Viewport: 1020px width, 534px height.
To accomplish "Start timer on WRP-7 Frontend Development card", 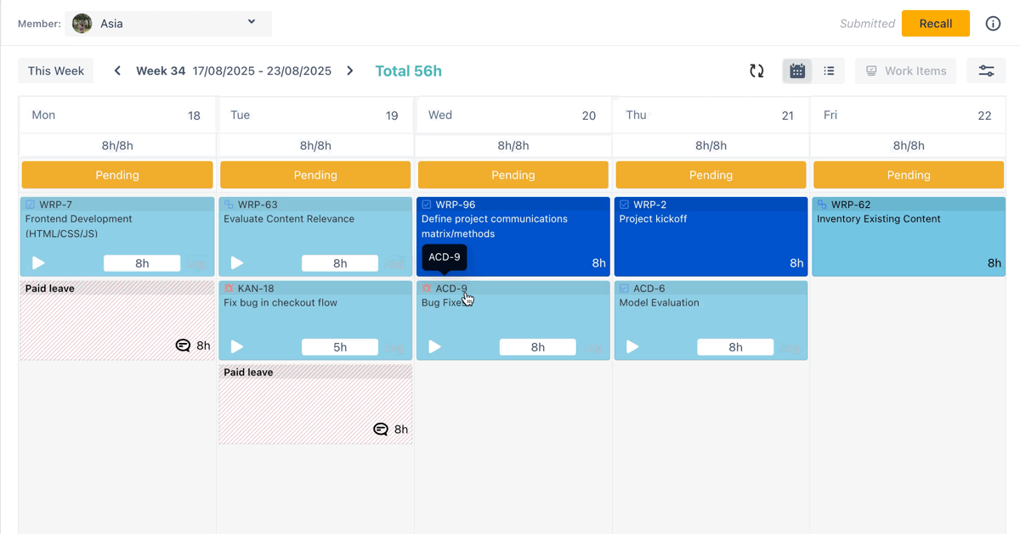I will [38, 263].
